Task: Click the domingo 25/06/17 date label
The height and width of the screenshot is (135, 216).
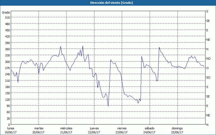Action: (177, 130)
